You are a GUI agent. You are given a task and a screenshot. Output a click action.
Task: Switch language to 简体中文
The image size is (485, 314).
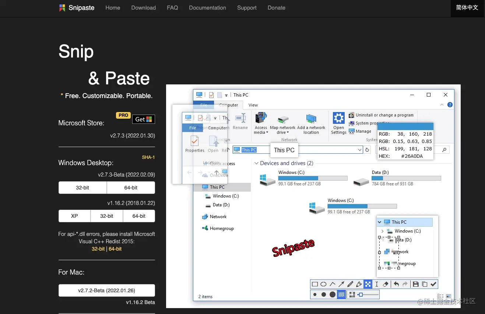pos(467,8)
